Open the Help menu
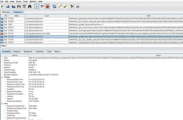 pos(40,2)
